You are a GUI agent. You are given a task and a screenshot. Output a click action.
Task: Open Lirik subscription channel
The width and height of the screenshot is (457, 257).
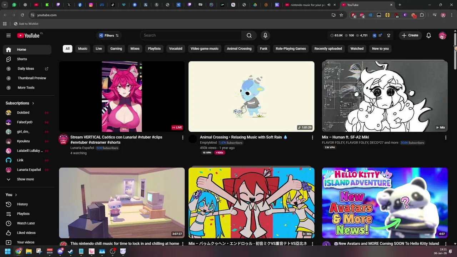tap(27, 160)
